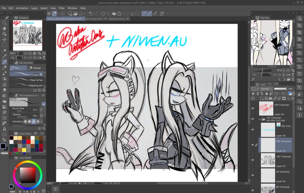Viewport: 304px width, 193px height.
Task: Click the Open file folder icon
Action: pyautogui.click(x=75, y=13)
